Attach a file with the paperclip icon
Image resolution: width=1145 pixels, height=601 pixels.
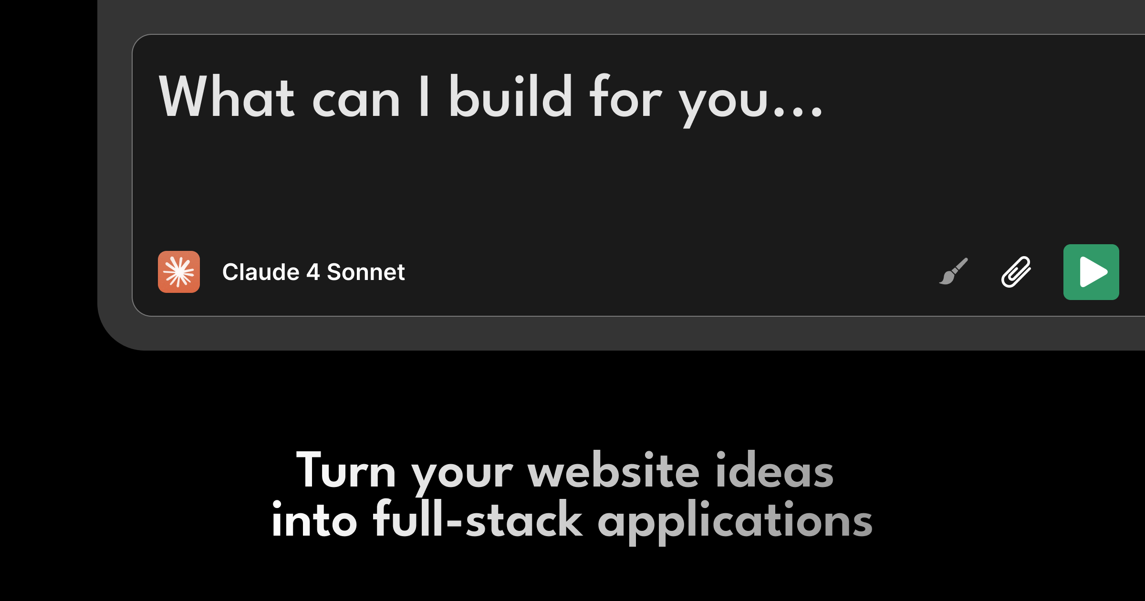(1016, 272)
